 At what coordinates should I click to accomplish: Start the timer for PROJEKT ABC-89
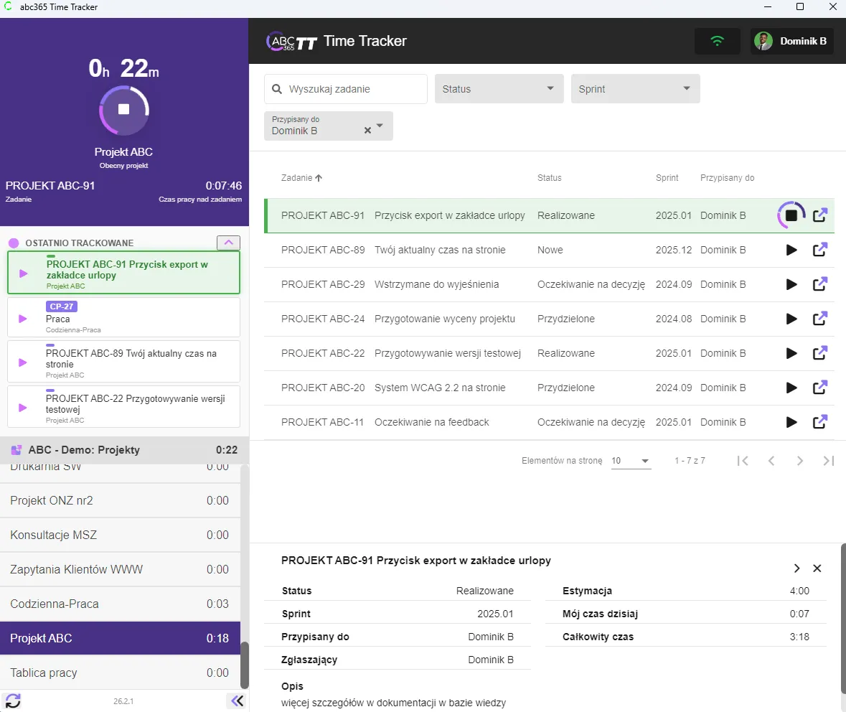tap(791, 250)
